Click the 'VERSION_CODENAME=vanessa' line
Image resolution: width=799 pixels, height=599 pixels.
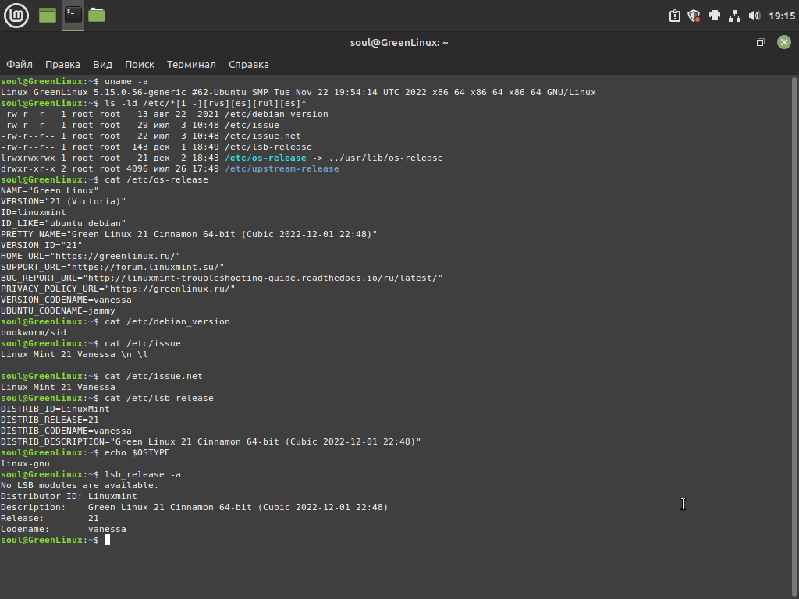(x=66, y=300)
